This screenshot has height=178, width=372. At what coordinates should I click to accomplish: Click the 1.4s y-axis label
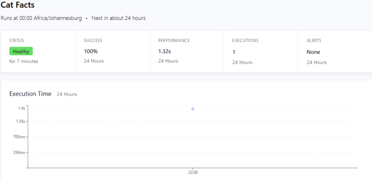(21, 108)
